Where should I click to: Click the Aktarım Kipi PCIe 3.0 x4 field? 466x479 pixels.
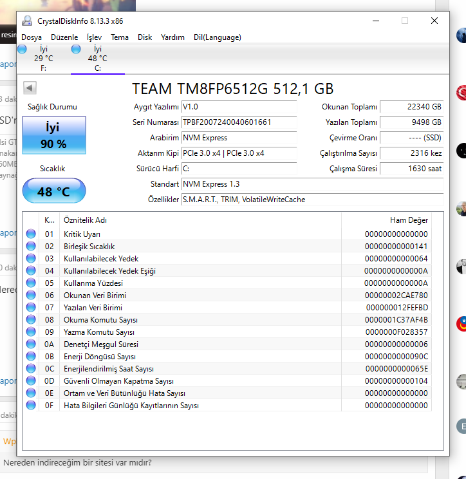pos(239,153)
